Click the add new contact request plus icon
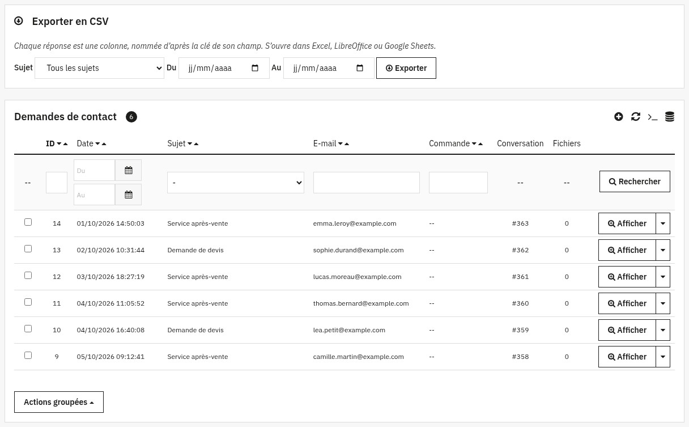689x427 pixels. coord(619,116)
